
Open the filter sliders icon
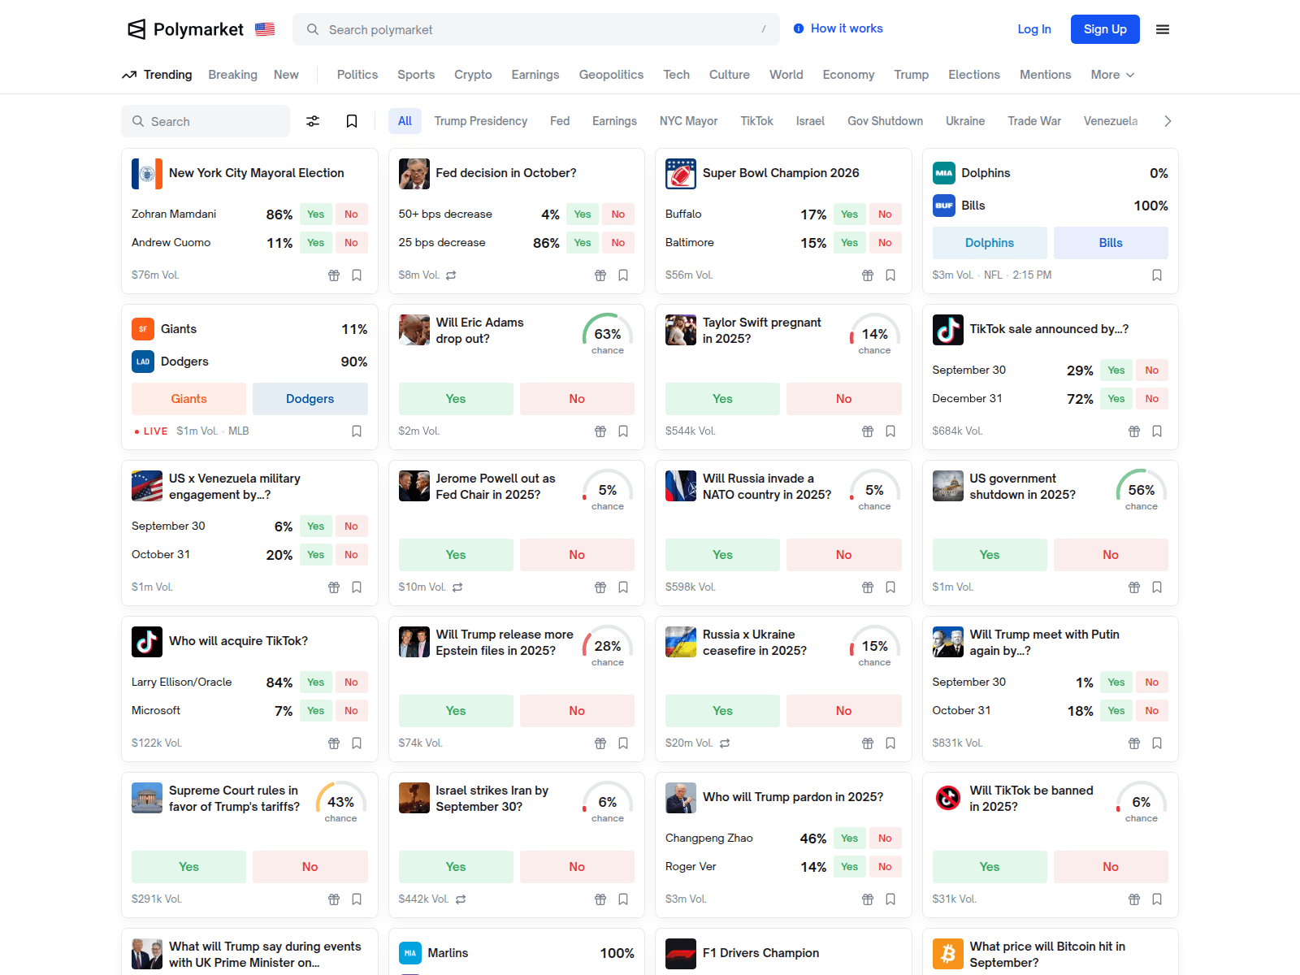pyautogui.click(x=313, y=121)
